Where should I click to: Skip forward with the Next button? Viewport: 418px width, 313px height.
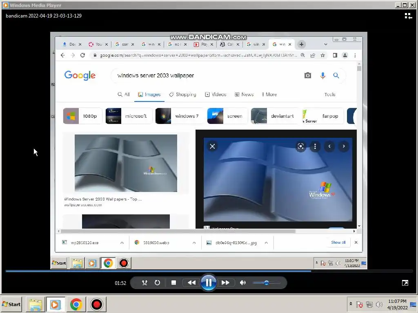coord(225,283)
